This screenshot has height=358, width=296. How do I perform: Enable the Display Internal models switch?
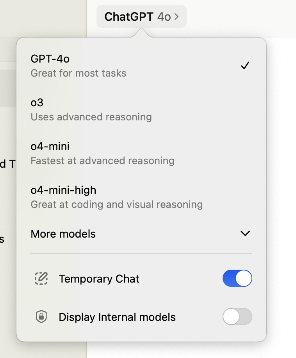[x=237, y=317]
